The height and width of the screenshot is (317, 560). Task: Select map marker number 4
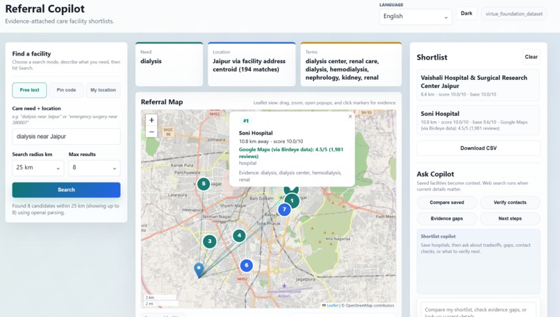click(x=239, y=236)
